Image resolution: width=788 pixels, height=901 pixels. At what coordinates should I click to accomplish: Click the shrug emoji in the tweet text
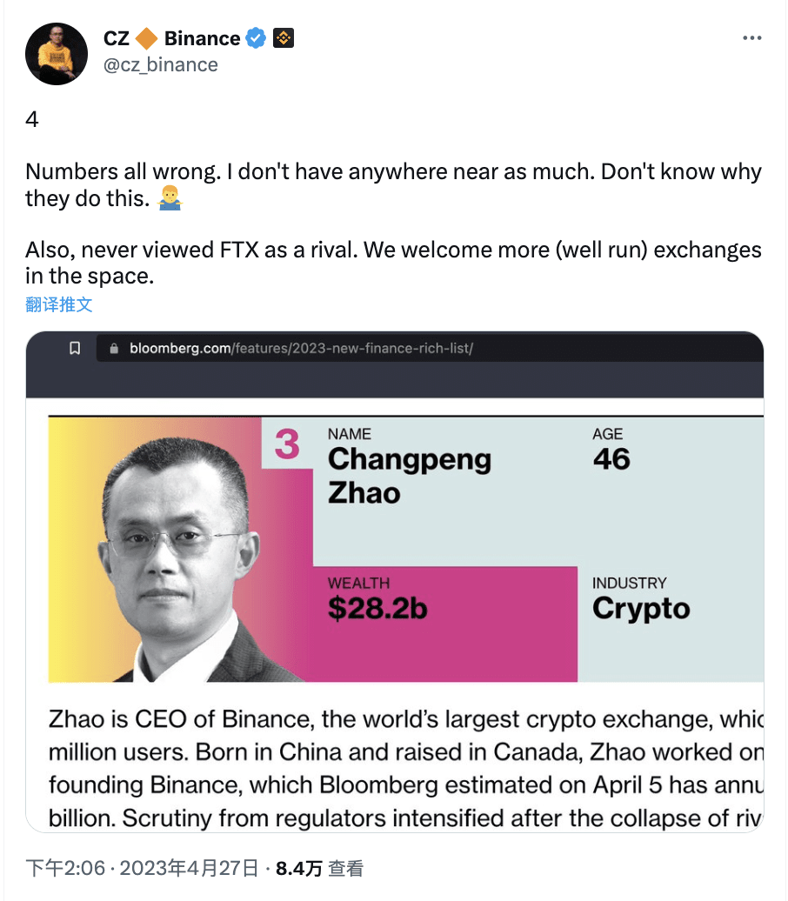[x=169, y=198]
